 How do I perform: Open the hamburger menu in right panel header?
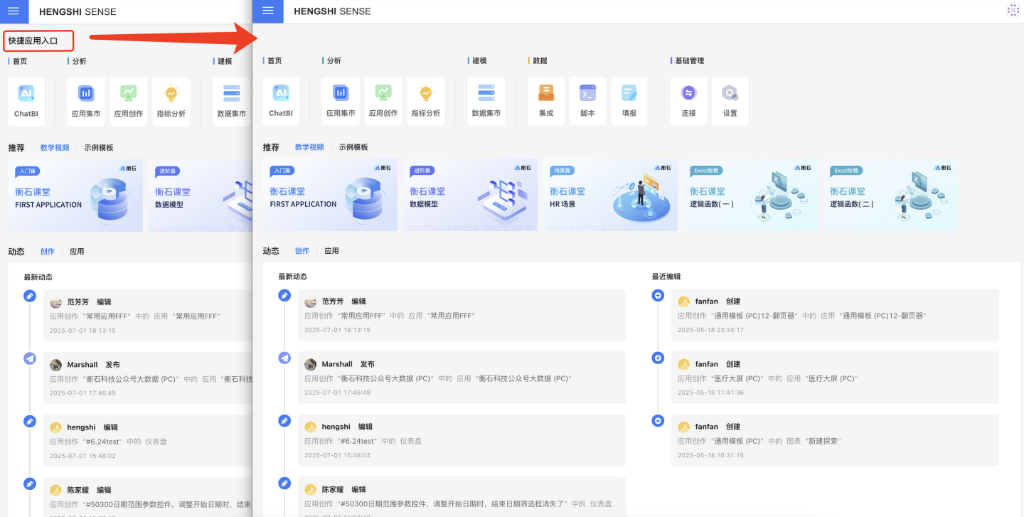coord(268,11)
